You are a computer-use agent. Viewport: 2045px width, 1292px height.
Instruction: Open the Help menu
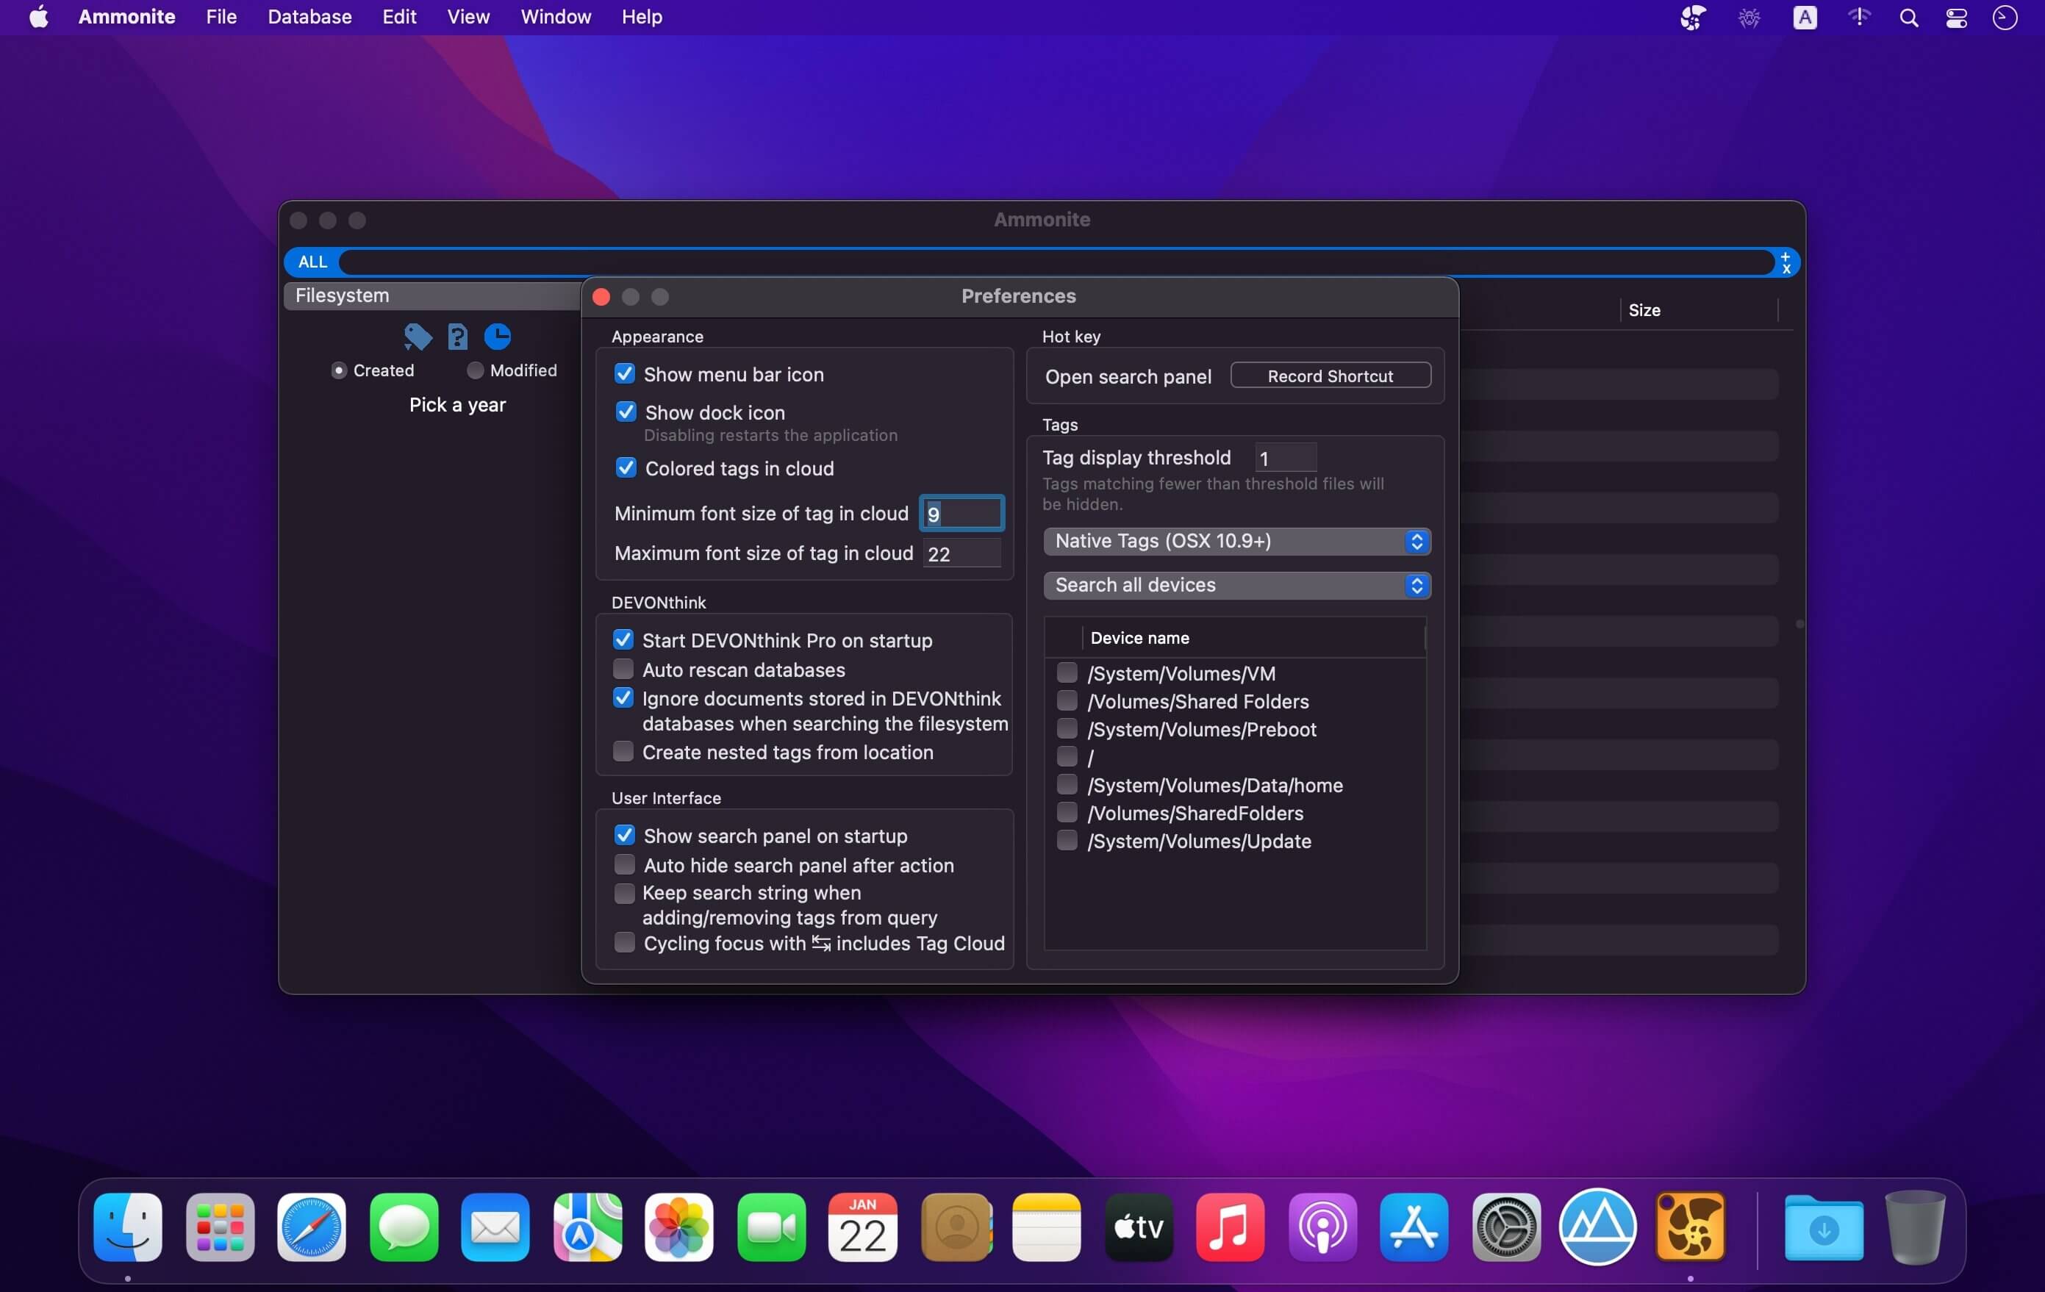click(641, 17)
